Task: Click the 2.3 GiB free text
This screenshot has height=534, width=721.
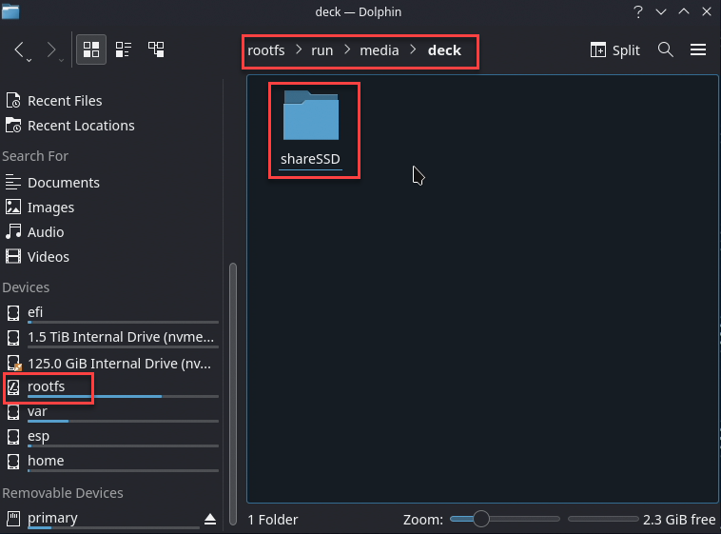Action: coord(679,520)
